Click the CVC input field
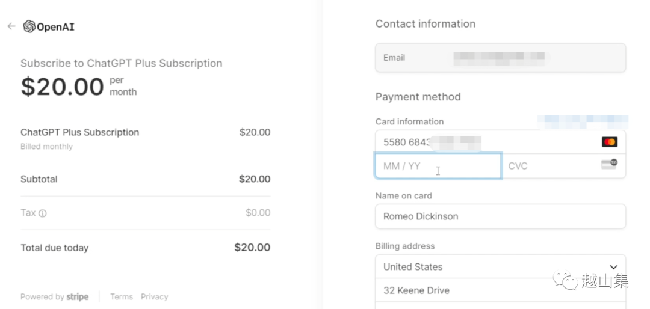 551,166
